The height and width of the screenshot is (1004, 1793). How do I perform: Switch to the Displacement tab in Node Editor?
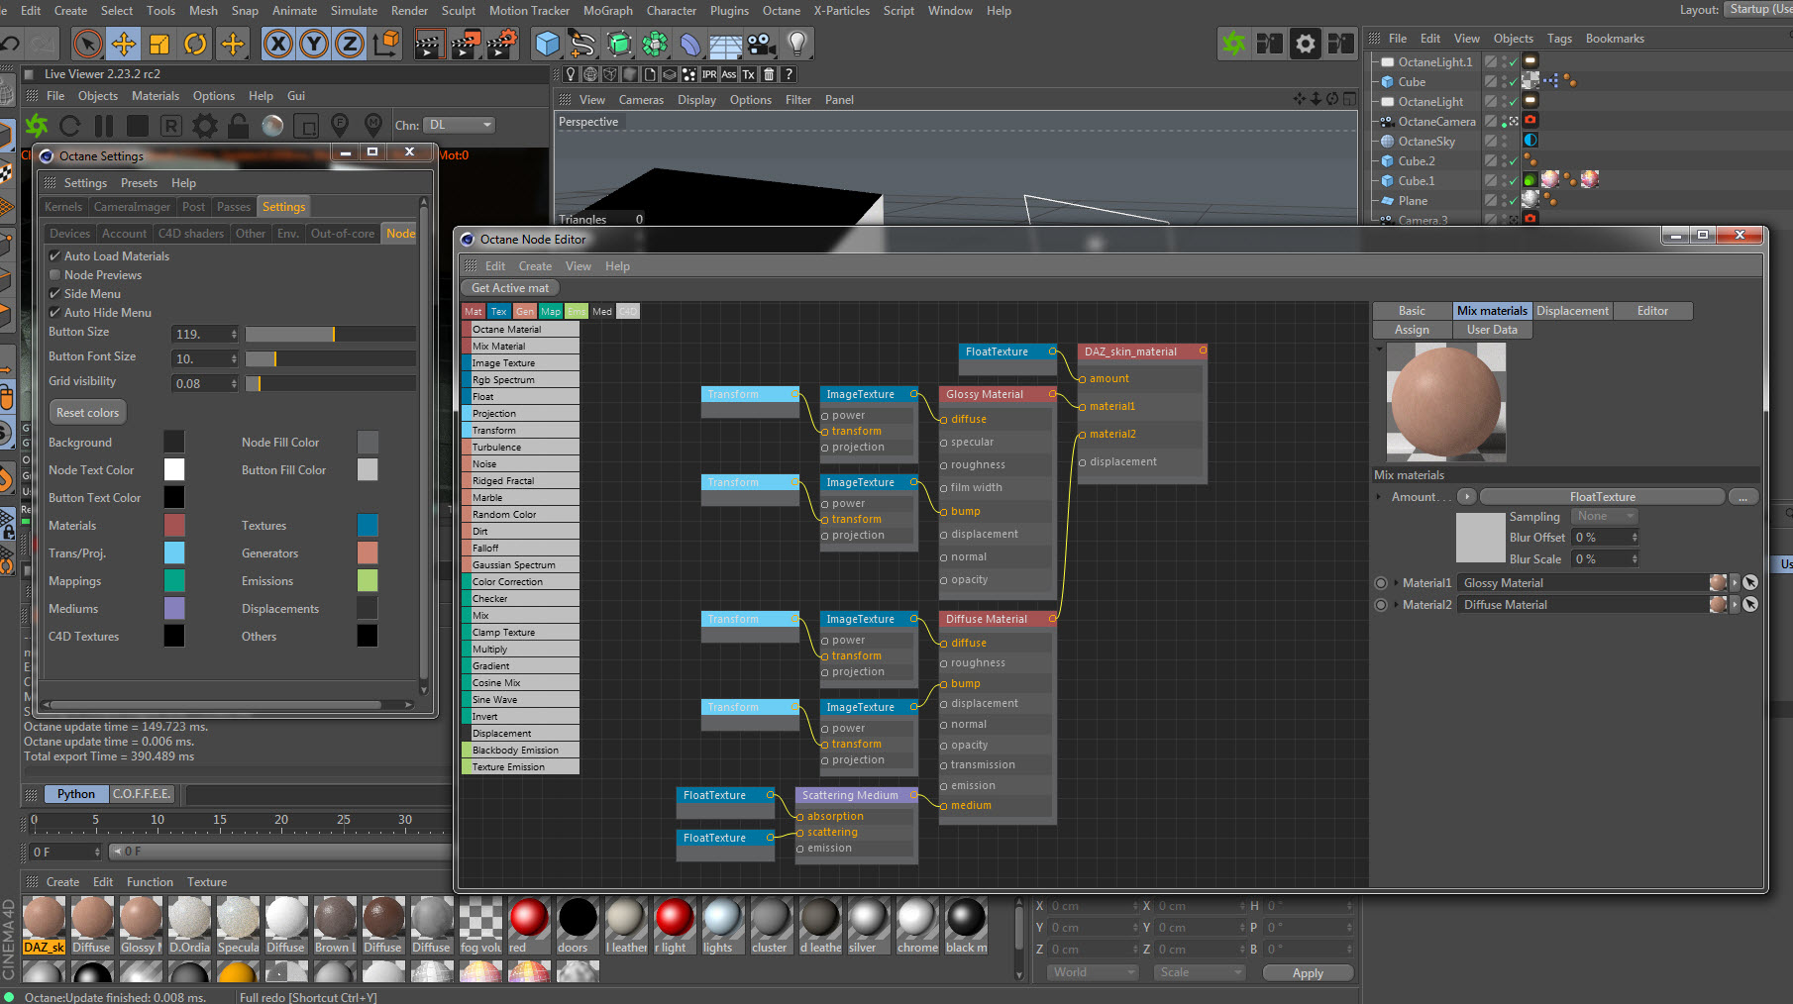coord(1572,311)
